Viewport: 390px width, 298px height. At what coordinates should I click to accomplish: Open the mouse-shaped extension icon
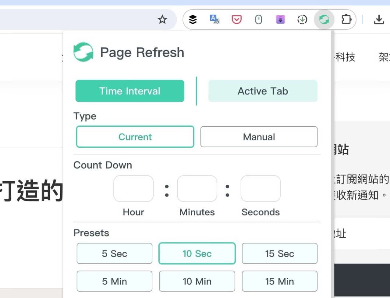258,19
